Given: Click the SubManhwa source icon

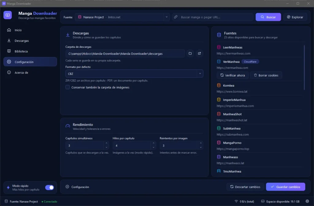Looking at the screenshot, I should point(219,128).
